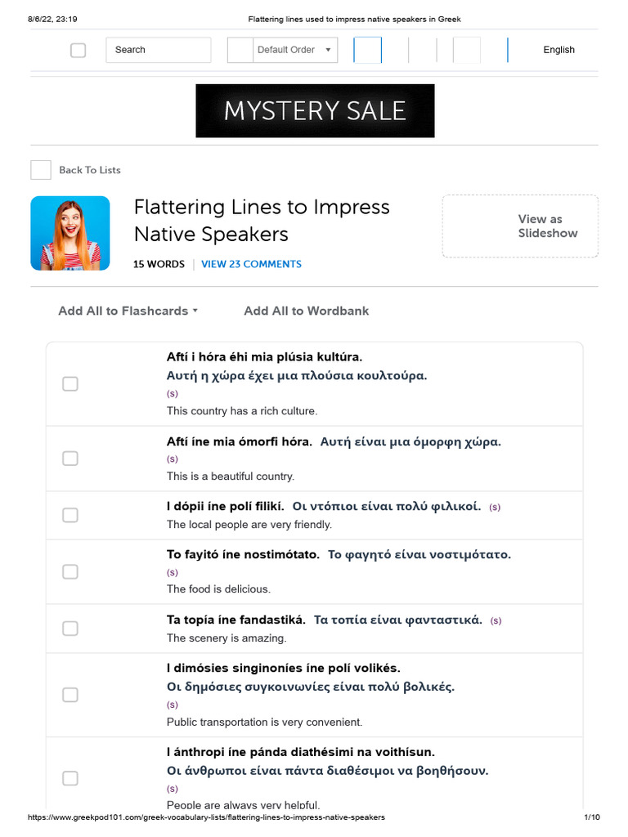Viewport: 628px width, 837px height.
Task: Click the empty icon box beside Back To Lists
Action: coord(41,170)
